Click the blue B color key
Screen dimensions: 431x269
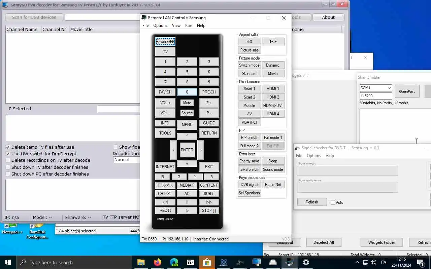coord(211,177)
